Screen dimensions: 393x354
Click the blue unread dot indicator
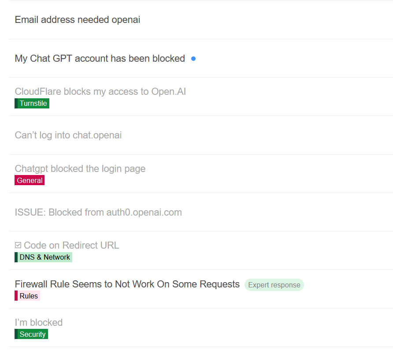point(193,59)
